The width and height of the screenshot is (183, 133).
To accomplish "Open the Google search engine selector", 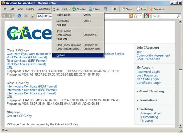I will (148, 16).
